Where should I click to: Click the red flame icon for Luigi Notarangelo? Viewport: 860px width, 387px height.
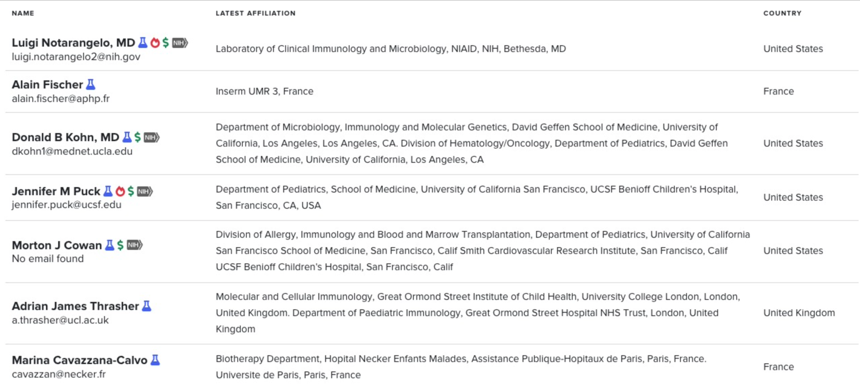click(x=155, y=43)
